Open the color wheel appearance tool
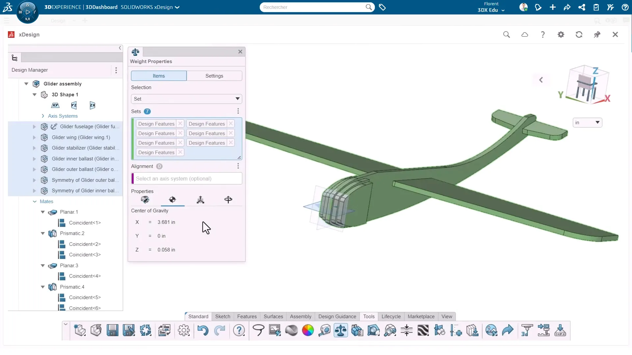632x355 pixels. (x=308, y=330)
